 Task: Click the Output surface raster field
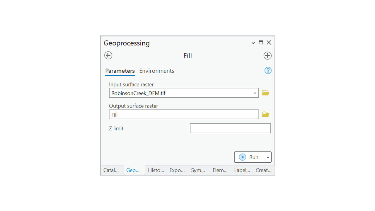[x=184, y=115]
